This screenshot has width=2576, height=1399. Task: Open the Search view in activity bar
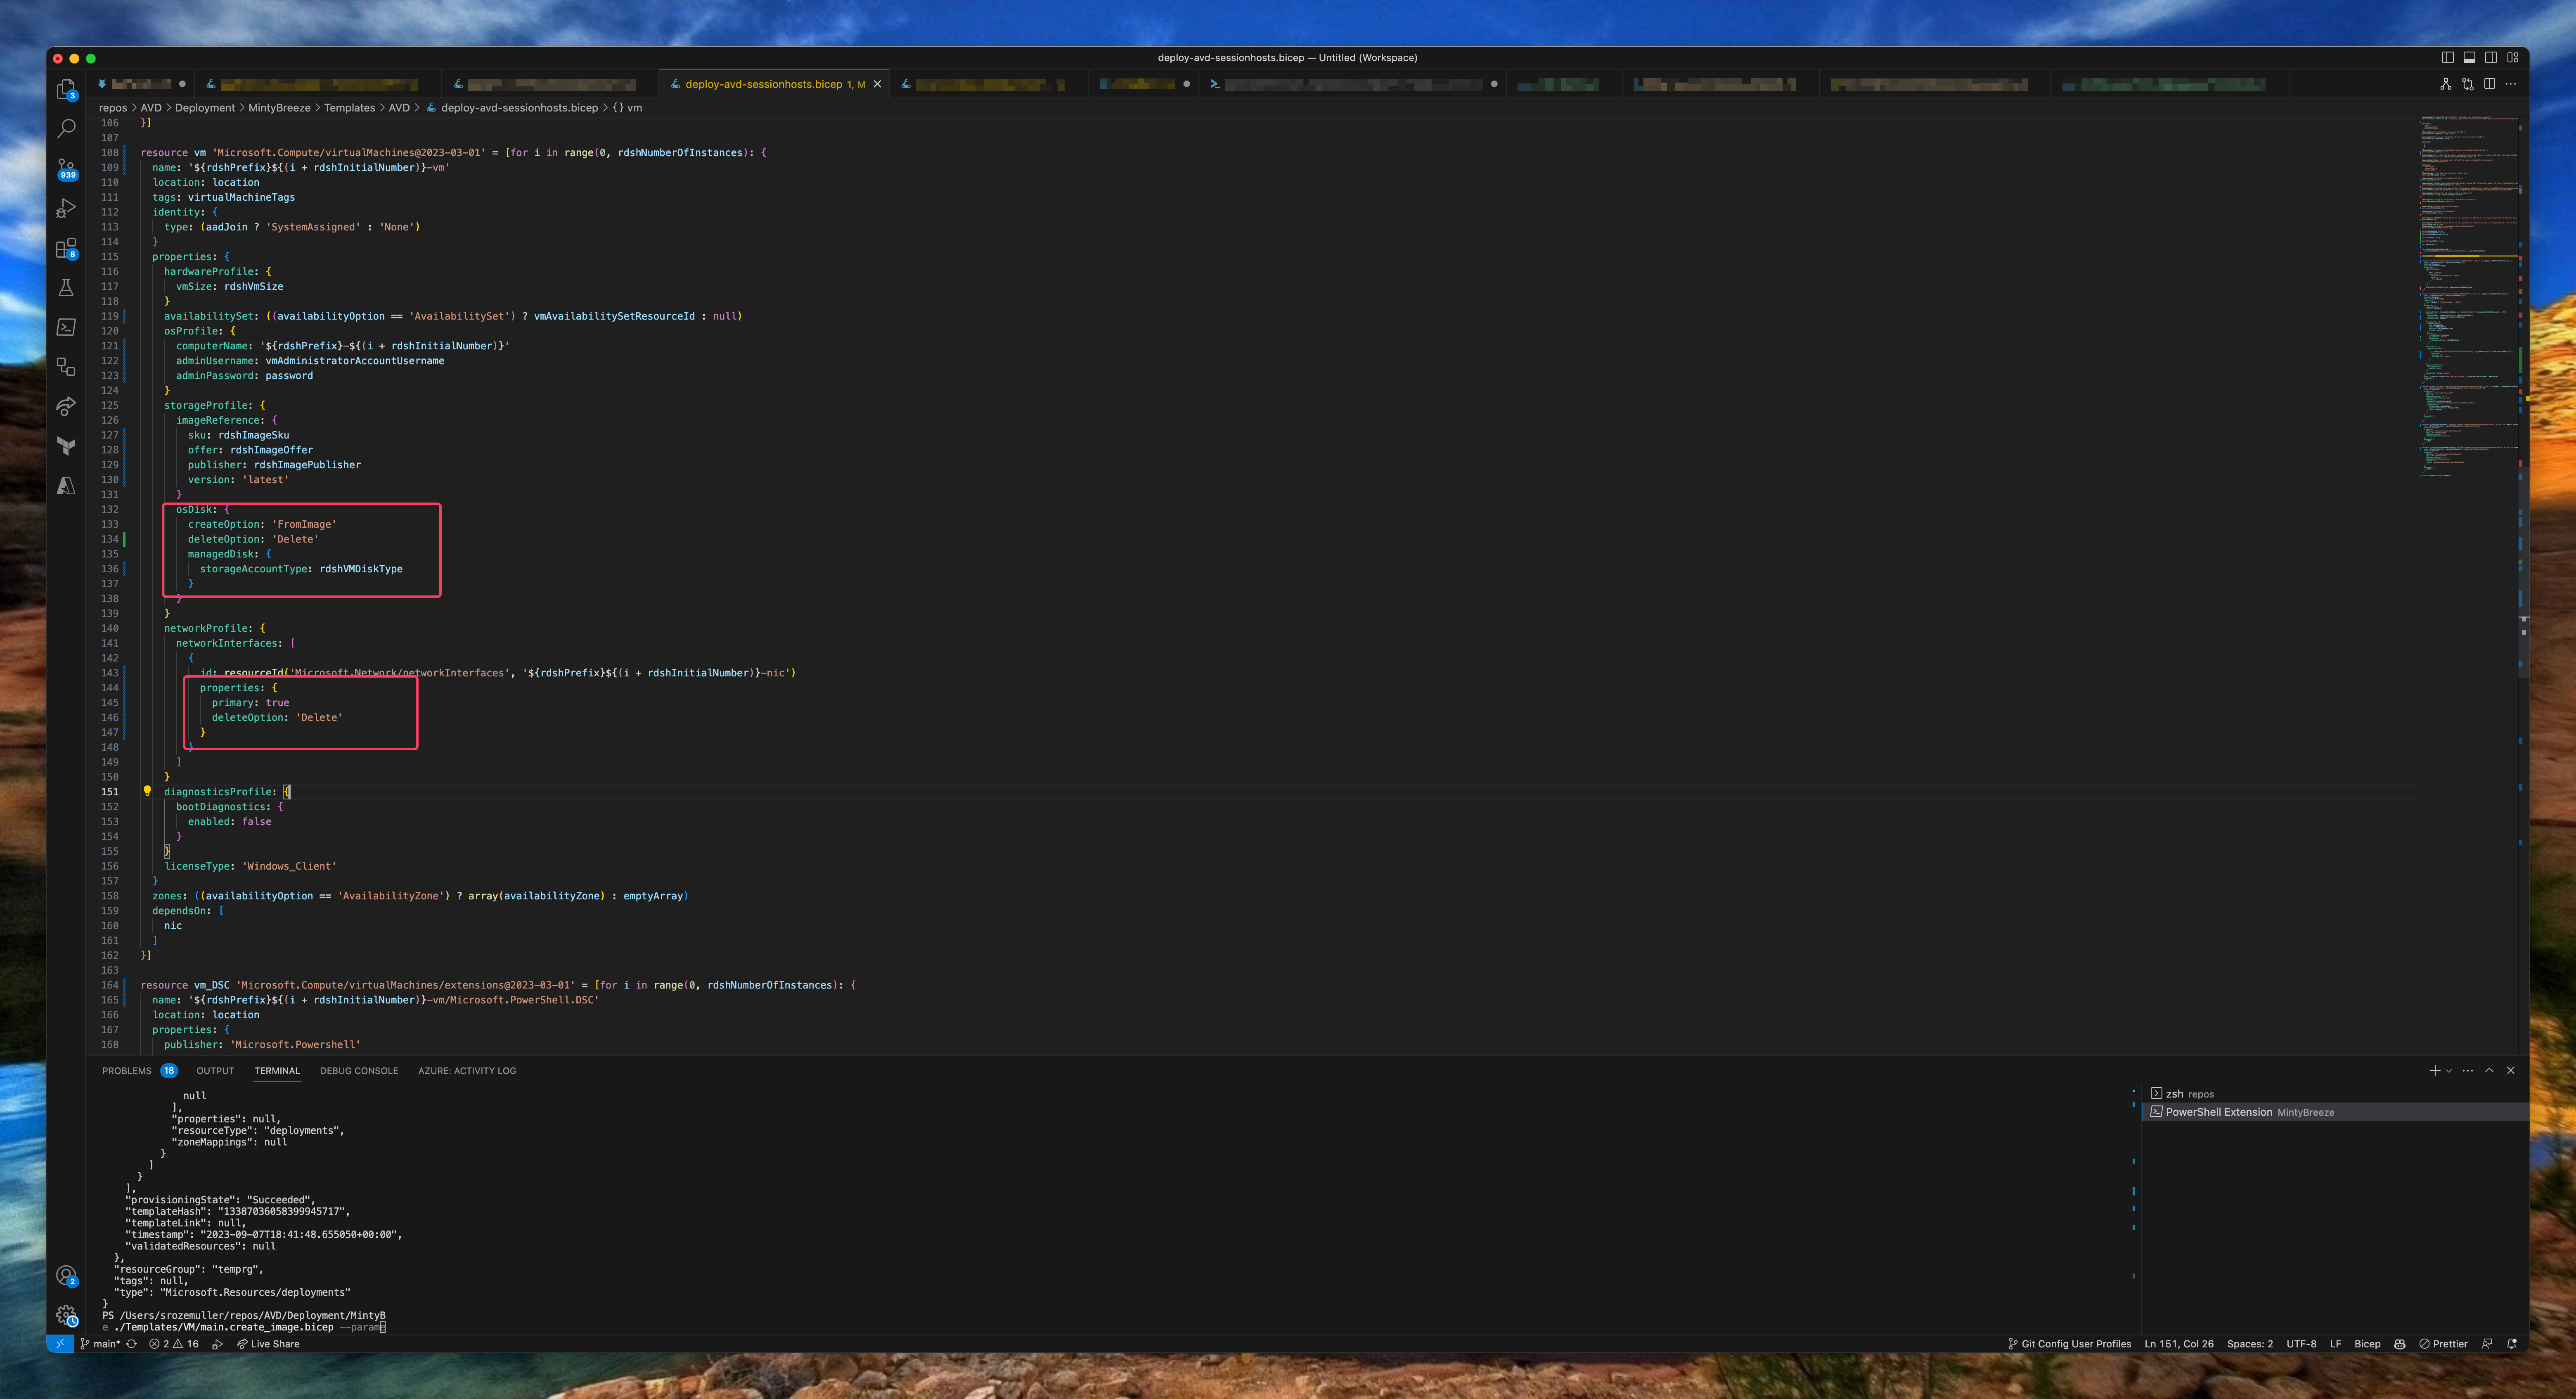pyautogui.click(x=66, y=129)
